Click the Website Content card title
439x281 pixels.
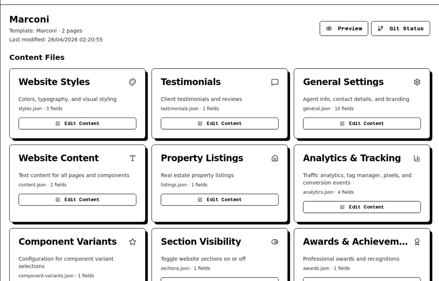(x=59, y=158)
